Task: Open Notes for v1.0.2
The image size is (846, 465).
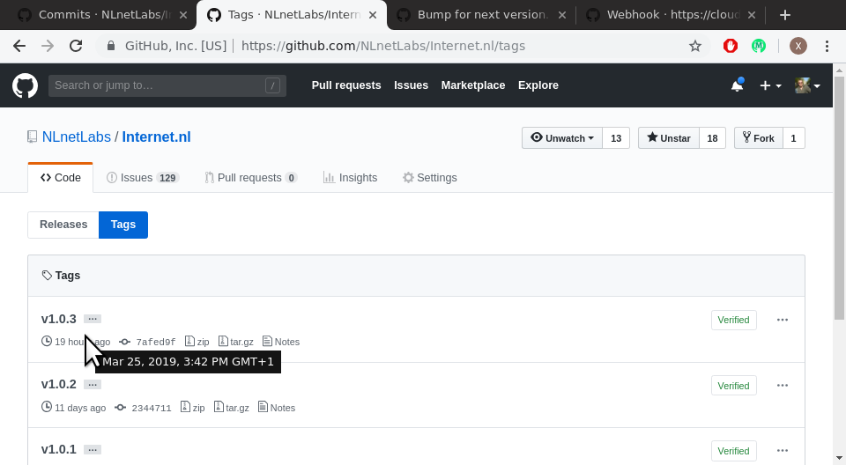Action: click(277, 408)
